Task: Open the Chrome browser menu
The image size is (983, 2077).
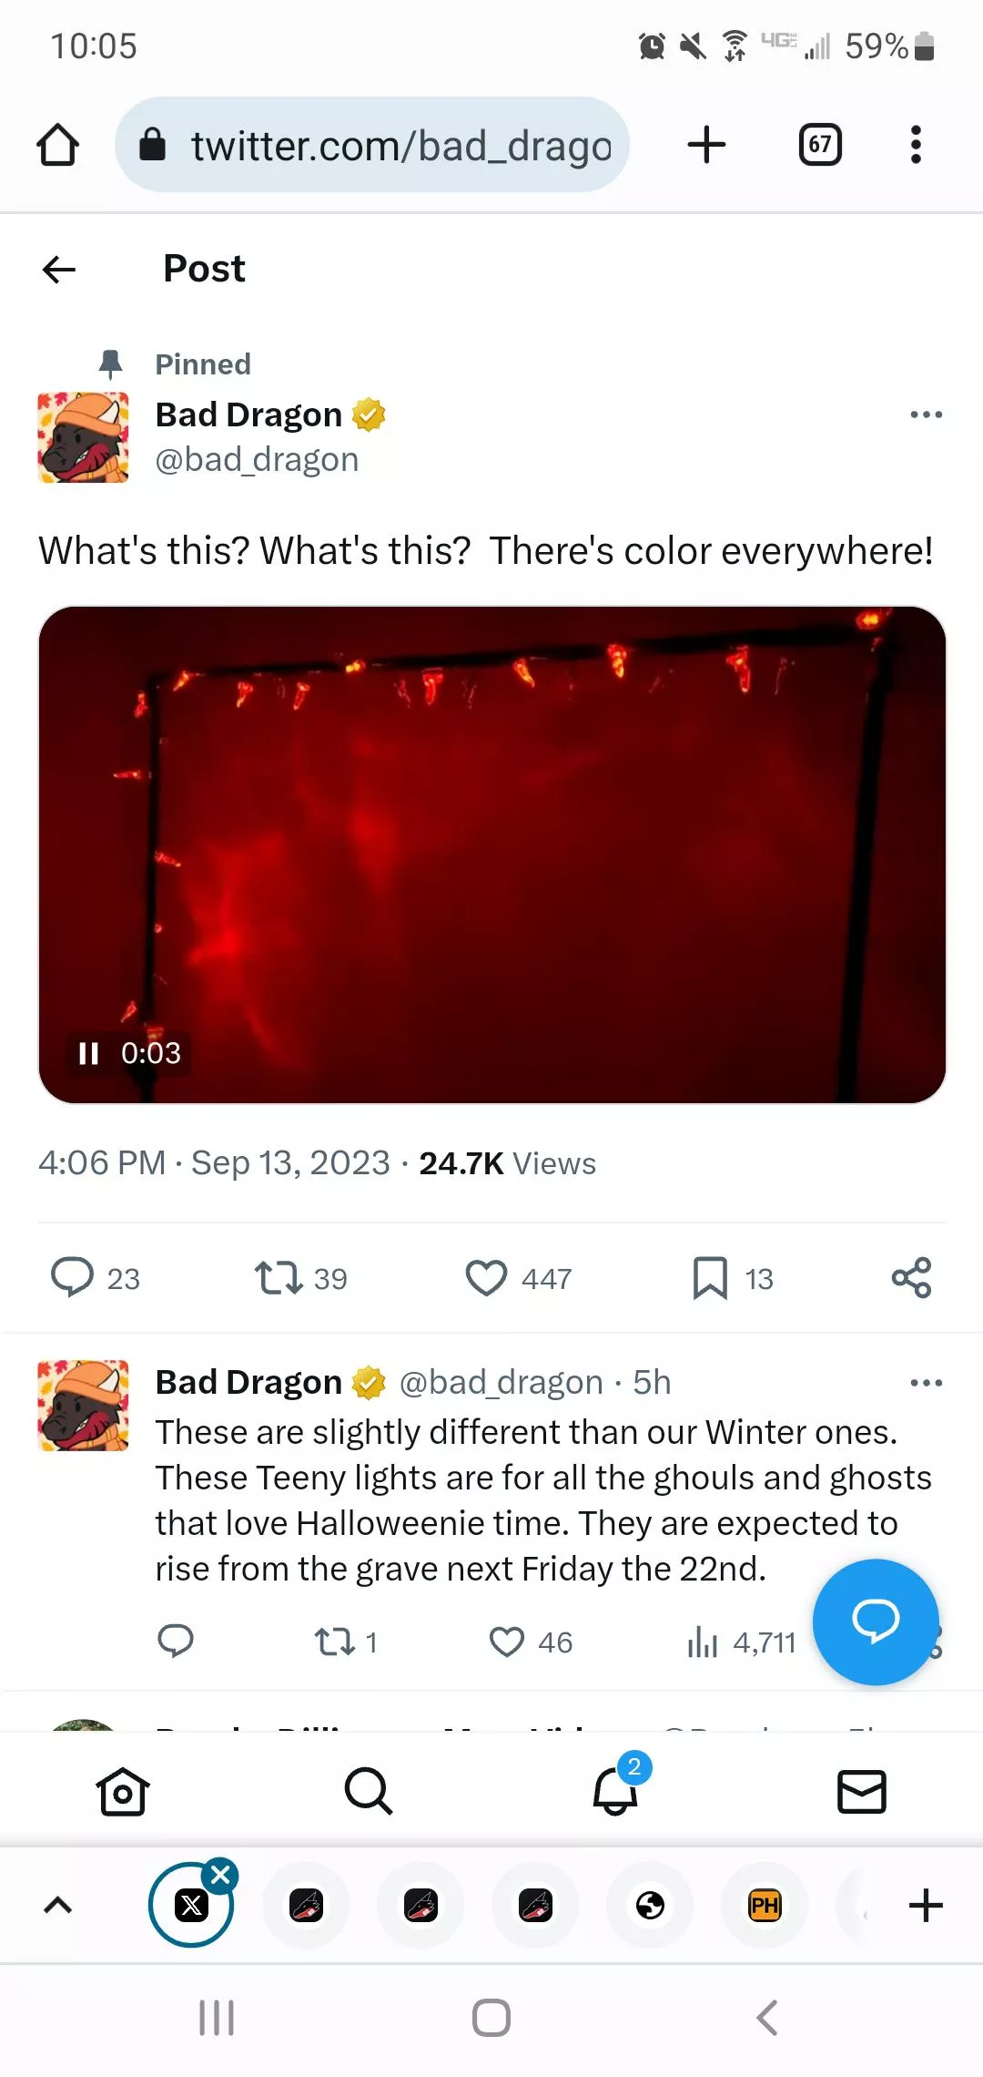Action: click(x=916, y=144)
